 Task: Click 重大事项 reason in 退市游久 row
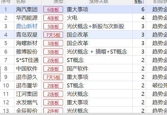click(77, 77)
